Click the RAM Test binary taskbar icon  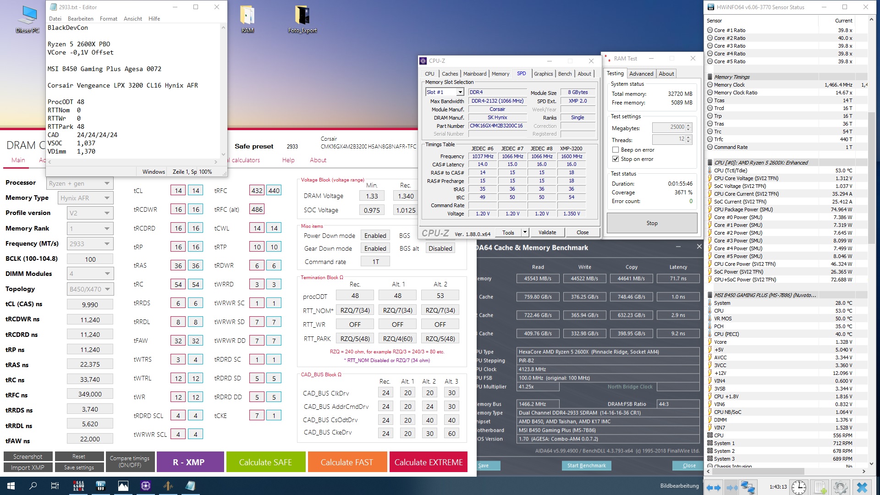[78, 486]
